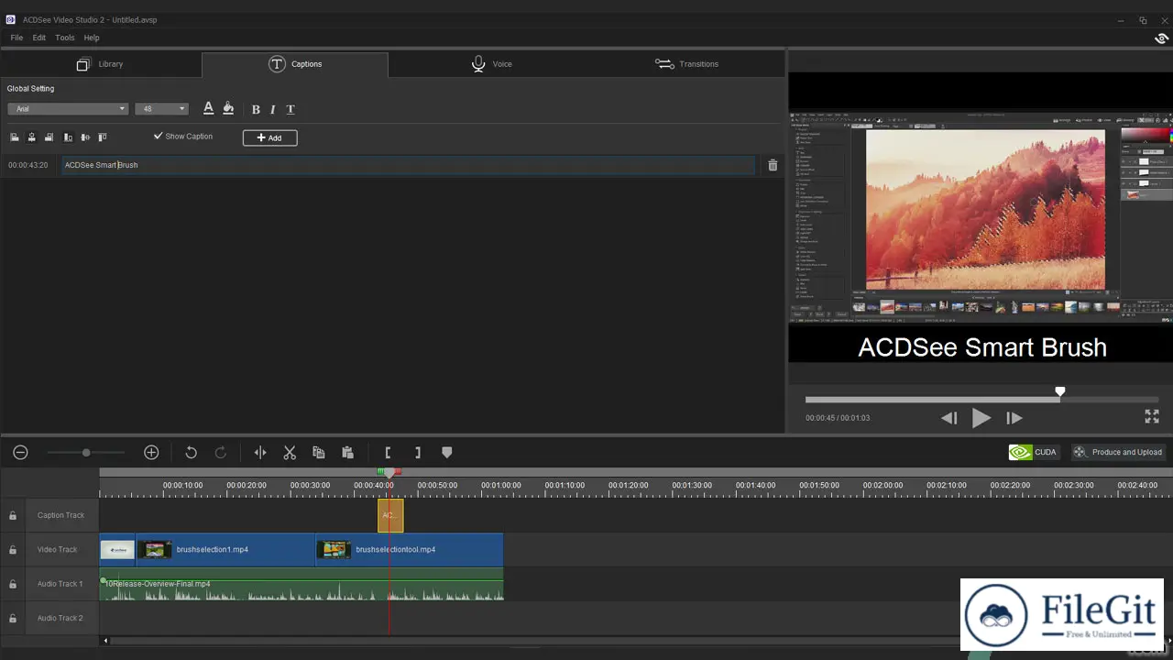Screen dimensions: 1173x660
Task: Cut selection with the scissors icon
Action: [x=290, y=452]
